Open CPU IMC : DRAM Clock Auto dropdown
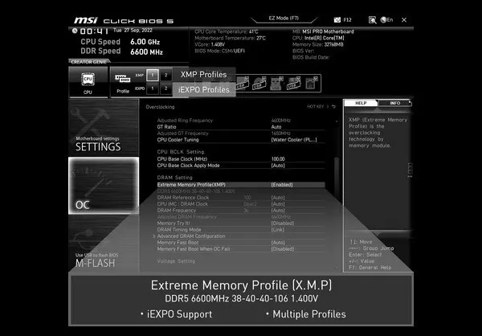Screen dimensions: 482x336 pos(278,204)
